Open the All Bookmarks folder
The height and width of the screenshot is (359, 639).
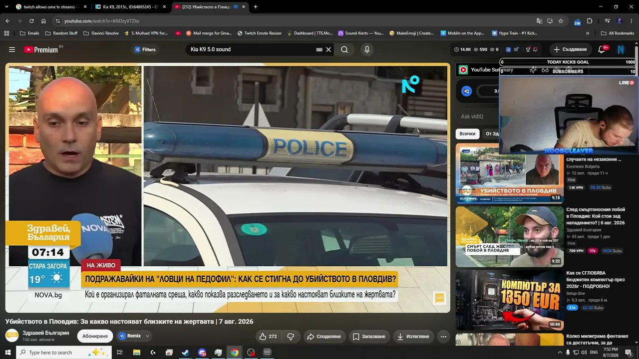(617, 33)
